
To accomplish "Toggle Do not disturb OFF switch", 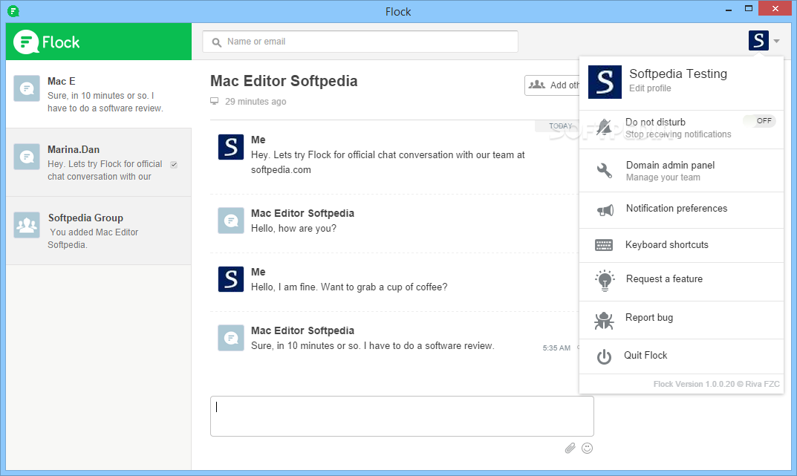I will click(x=759, y=121).
